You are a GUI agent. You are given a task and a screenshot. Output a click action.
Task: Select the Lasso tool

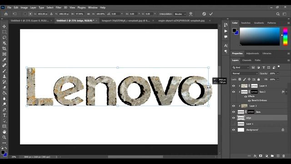tap(4, 37)
